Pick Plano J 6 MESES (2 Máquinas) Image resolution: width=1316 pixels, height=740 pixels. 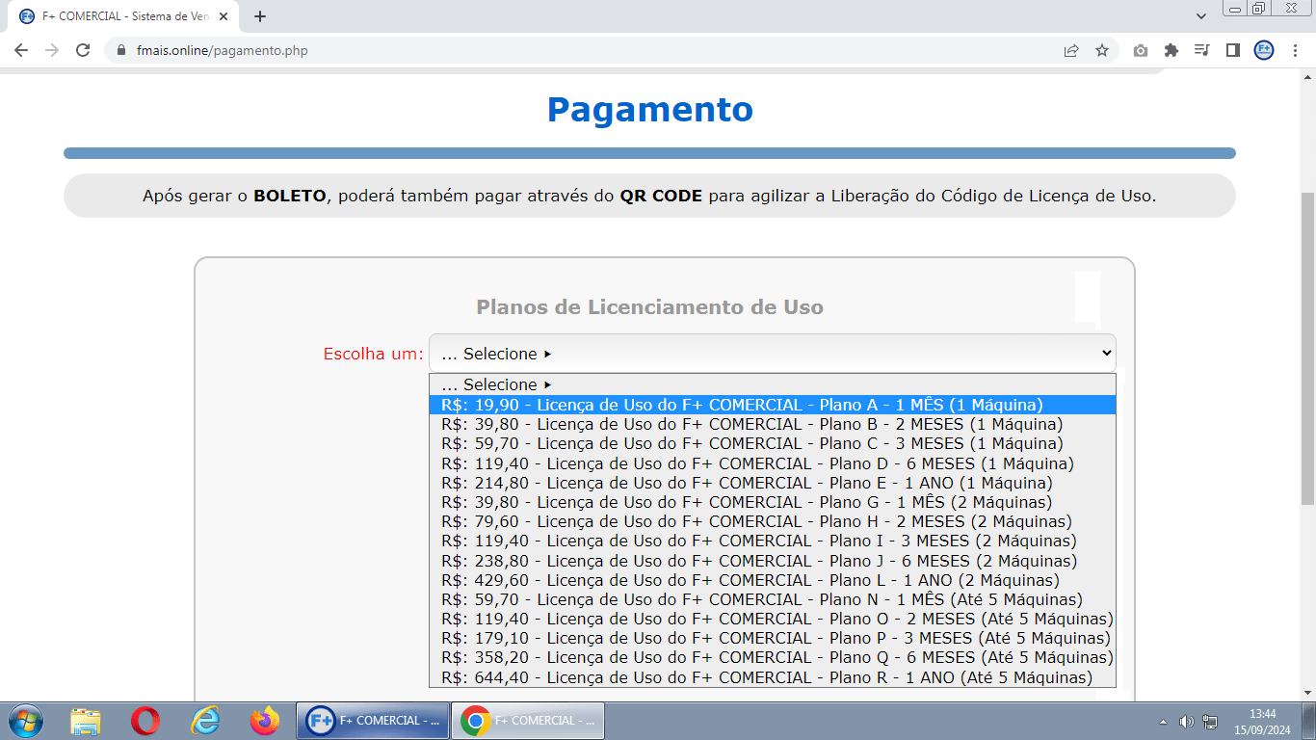tap(772, 561)
